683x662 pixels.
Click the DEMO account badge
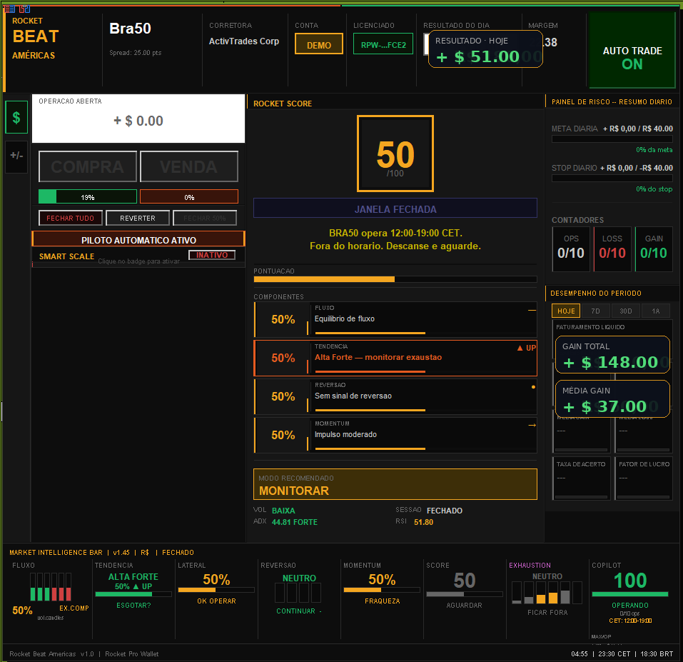(x=319, y=45)
